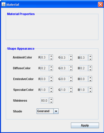The width and height of the screenshot is (104, 133).
Task: Lower SpecularColor G using down arrow
Action: click(x=71, y=91)
